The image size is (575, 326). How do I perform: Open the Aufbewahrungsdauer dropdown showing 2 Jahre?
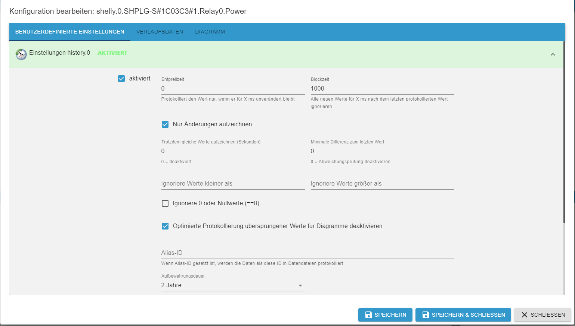[233, 285]
